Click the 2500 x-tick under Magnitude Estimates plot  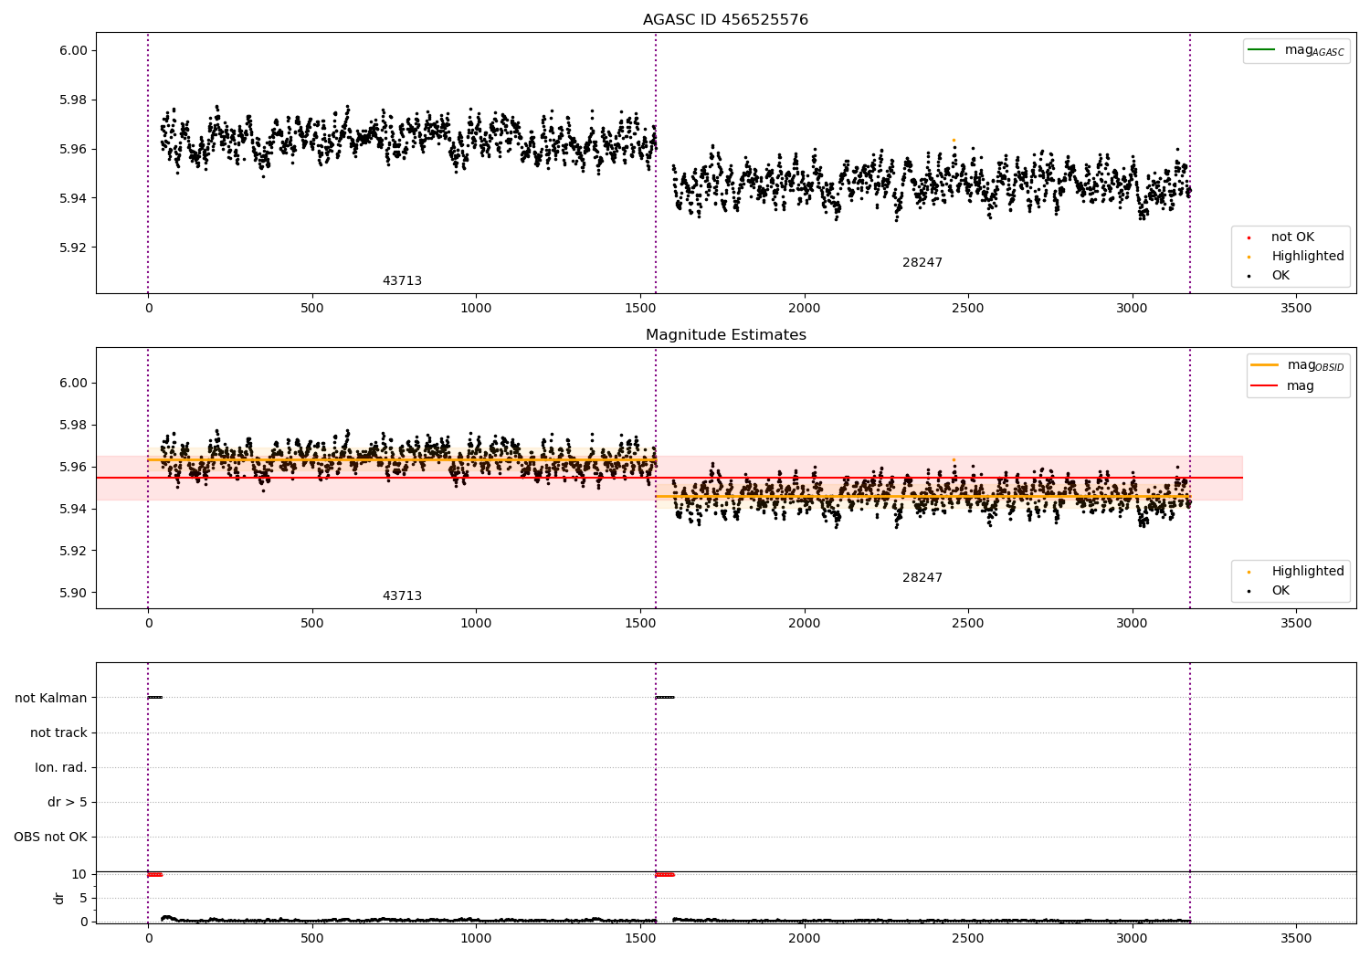(x=968, y=624)
